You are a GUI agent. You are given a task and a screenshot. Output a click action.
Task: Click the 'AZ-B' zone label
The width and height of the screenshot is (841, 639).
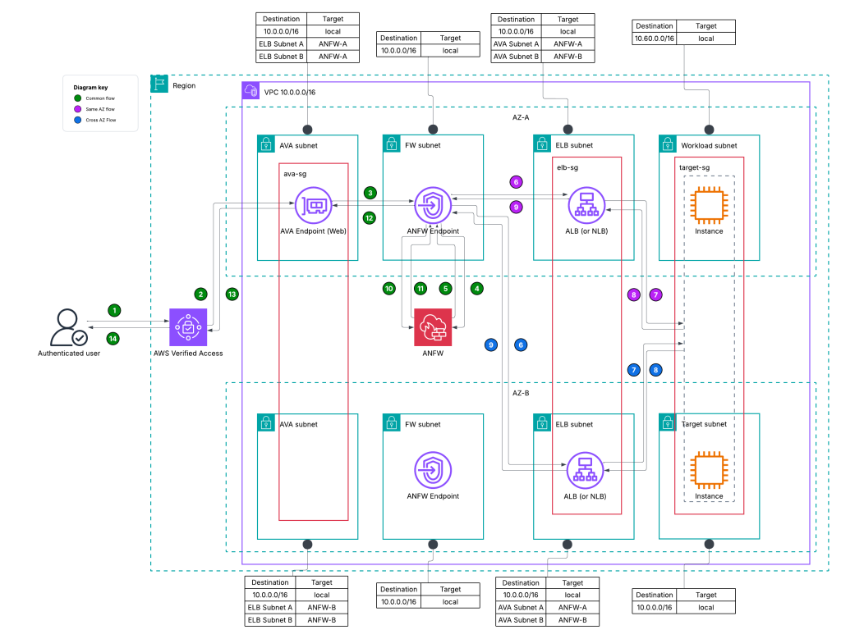[521, 393]
